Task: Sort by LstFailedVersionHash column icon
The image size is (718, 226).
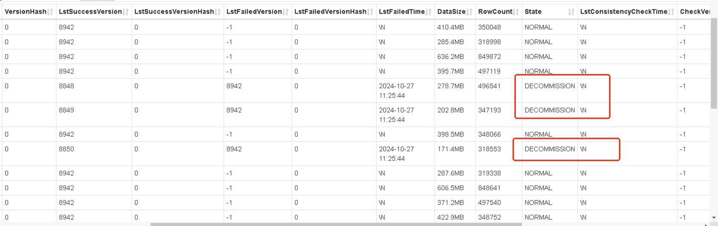Action: (370, 12)
